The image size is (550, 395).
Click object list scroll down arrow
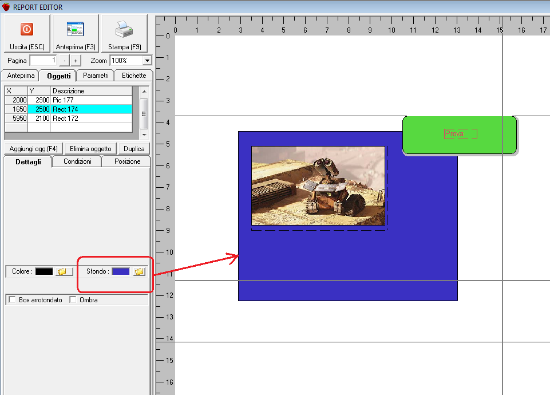[144, 135]
